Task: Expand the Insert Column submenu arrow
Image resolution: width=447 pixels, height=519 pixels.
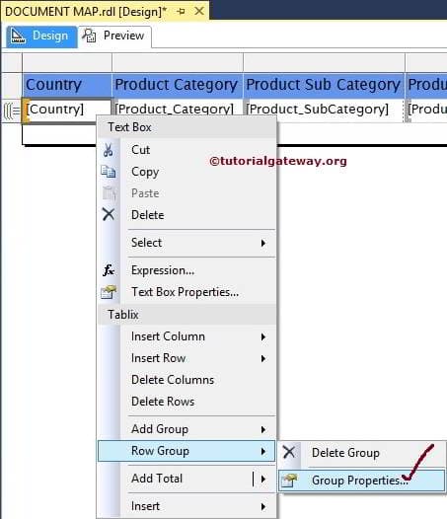Action: 263,336
